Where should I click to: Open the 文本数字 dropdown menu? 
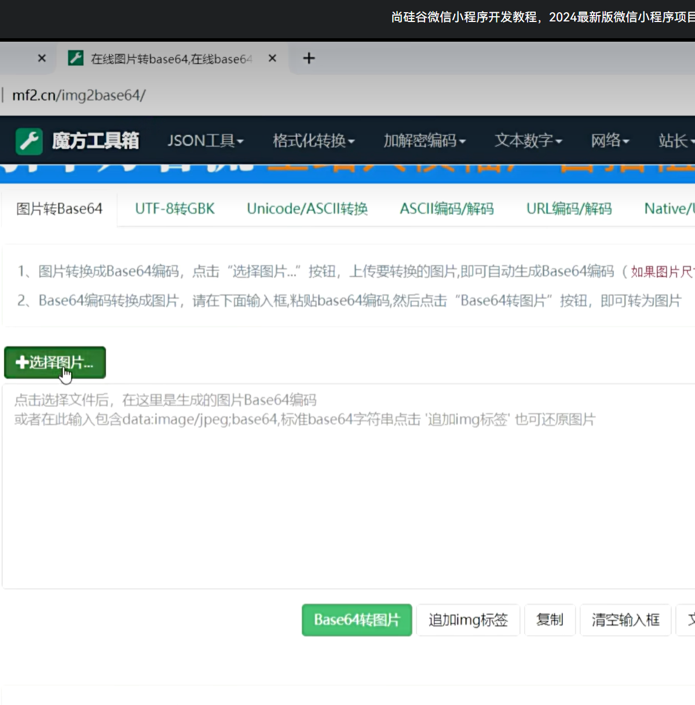point(528,141)
